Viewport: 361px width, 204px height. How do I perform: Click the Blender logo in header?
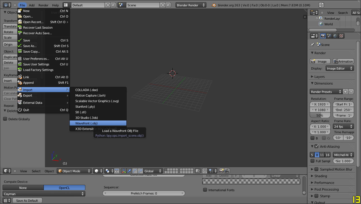coord(214,5)
